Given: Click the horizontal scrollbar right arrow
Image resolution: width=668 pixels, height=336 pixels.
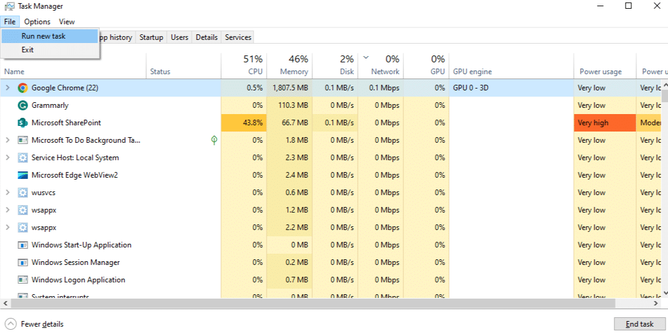Looking at the screenshot, I should click(x=656, y=303).
